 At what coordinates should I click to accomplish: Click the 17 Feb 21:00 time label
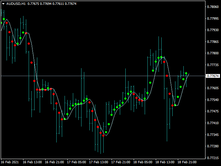(121, 162)
